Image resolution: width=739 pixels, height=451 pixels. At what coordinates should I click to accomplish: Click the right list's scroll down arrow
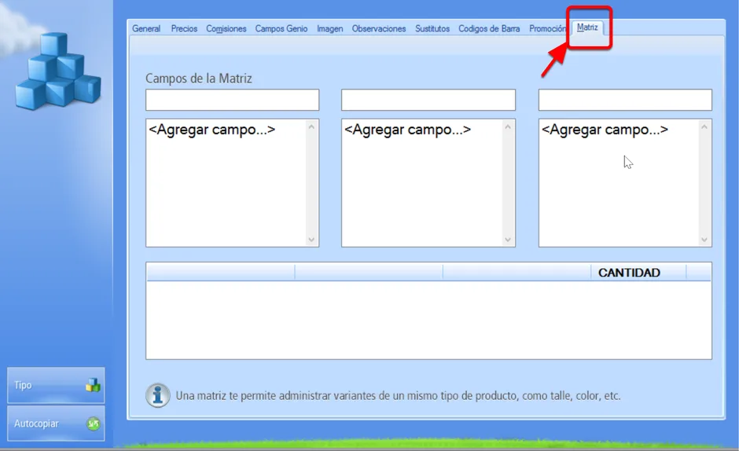704,240
